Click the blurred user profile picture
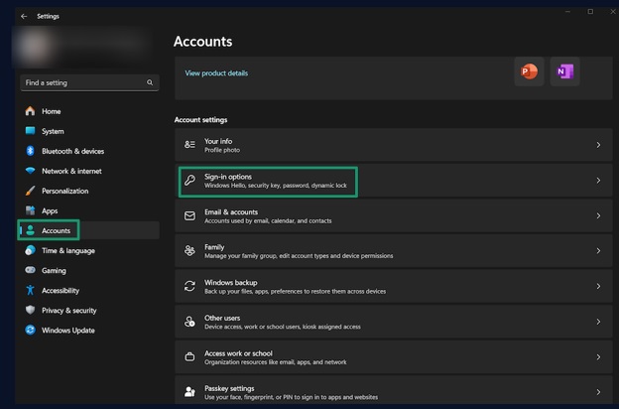Screen dimensions: 619x409 [x=34, y=47]
